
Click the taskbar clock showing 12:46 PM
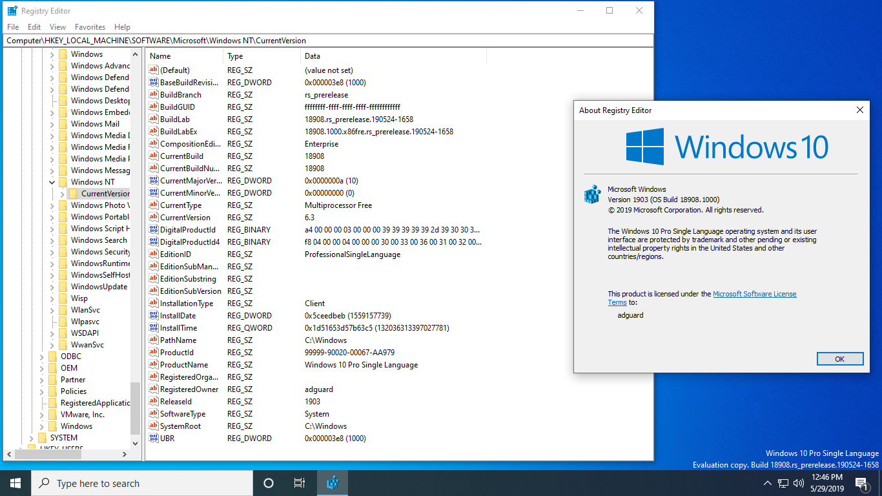pos(827,483)
